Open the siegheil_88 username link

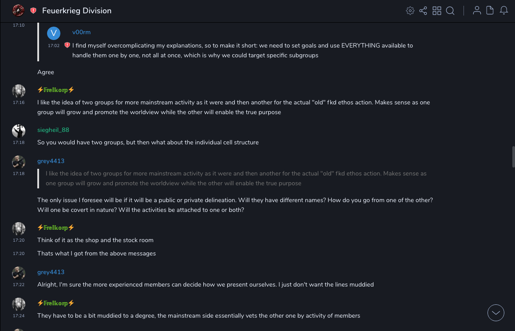coord(53,130)
